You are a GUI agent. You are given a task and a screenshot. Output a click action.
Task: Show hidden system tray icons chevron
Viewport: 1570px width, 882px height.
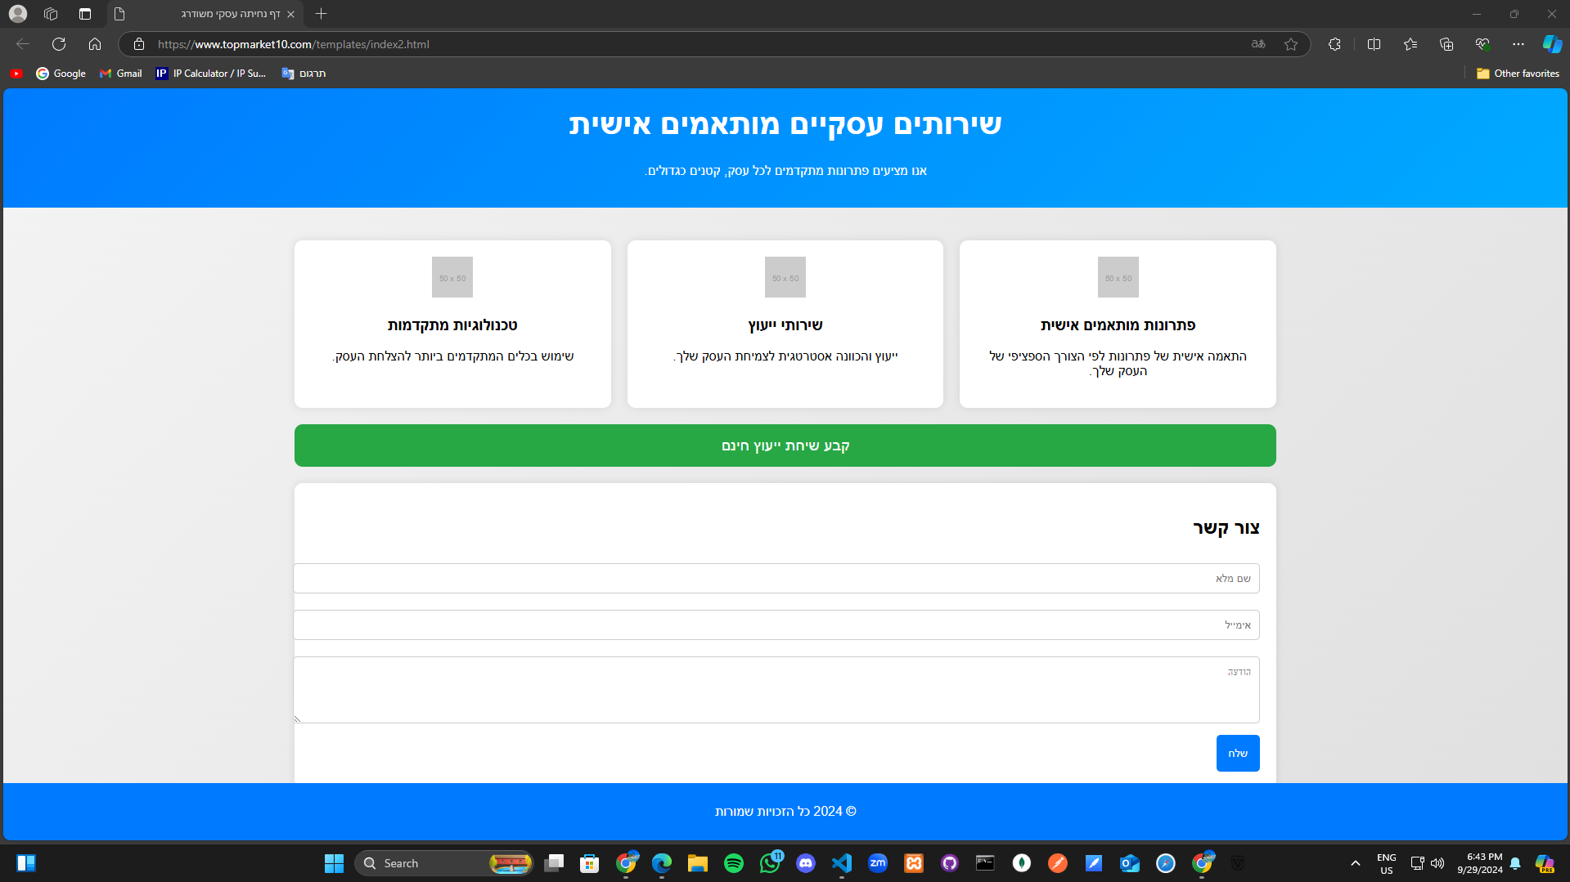click(x=1356, y=863)
